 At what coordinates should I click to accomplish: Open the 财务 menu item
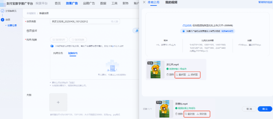[x=126, y=3]
